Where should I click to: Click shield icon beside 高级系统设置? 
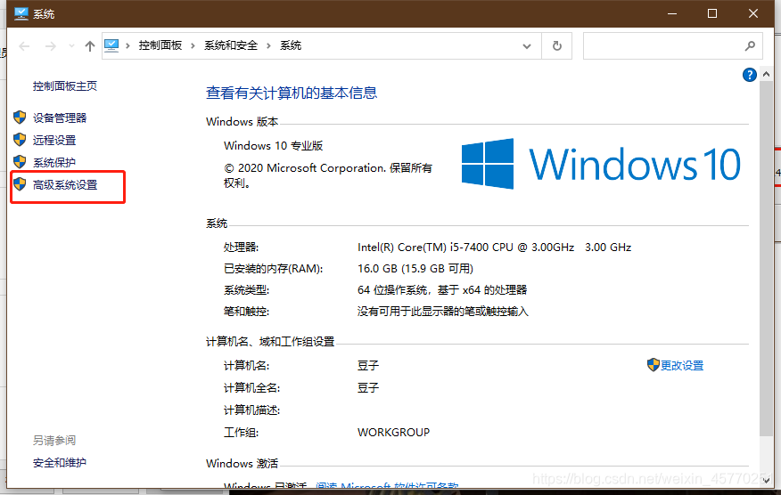tap(20, 184)
